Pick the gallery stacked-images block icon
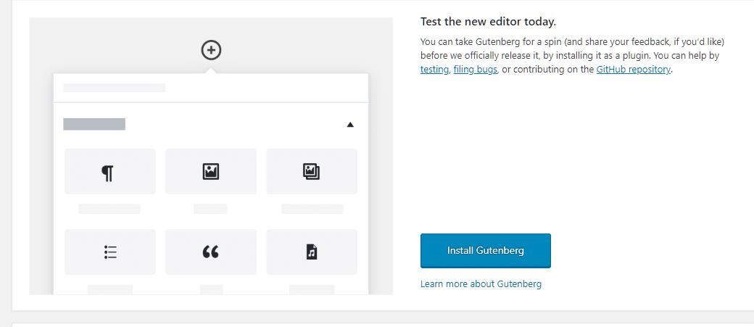 312,172
